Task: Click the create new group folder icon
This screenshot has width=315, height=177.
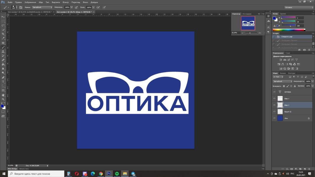Action: pos(300,169)
